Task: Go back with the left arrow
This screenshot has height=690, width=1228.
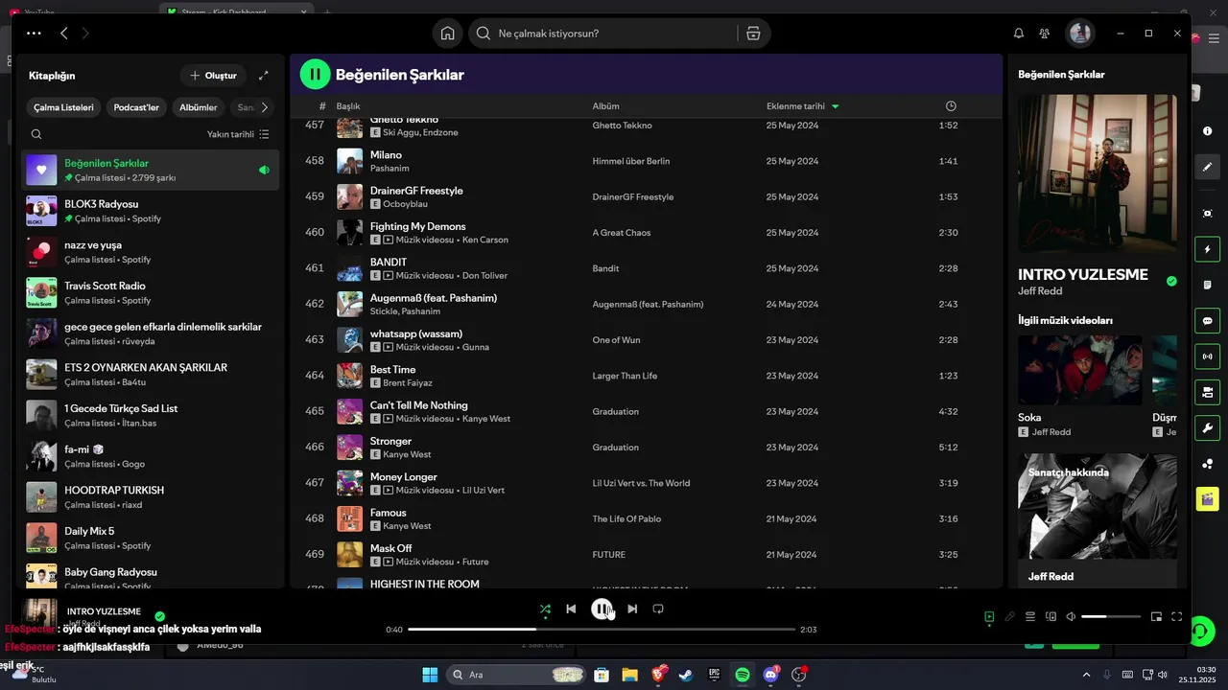Action: pyautogui.click(x=64, y=34)
